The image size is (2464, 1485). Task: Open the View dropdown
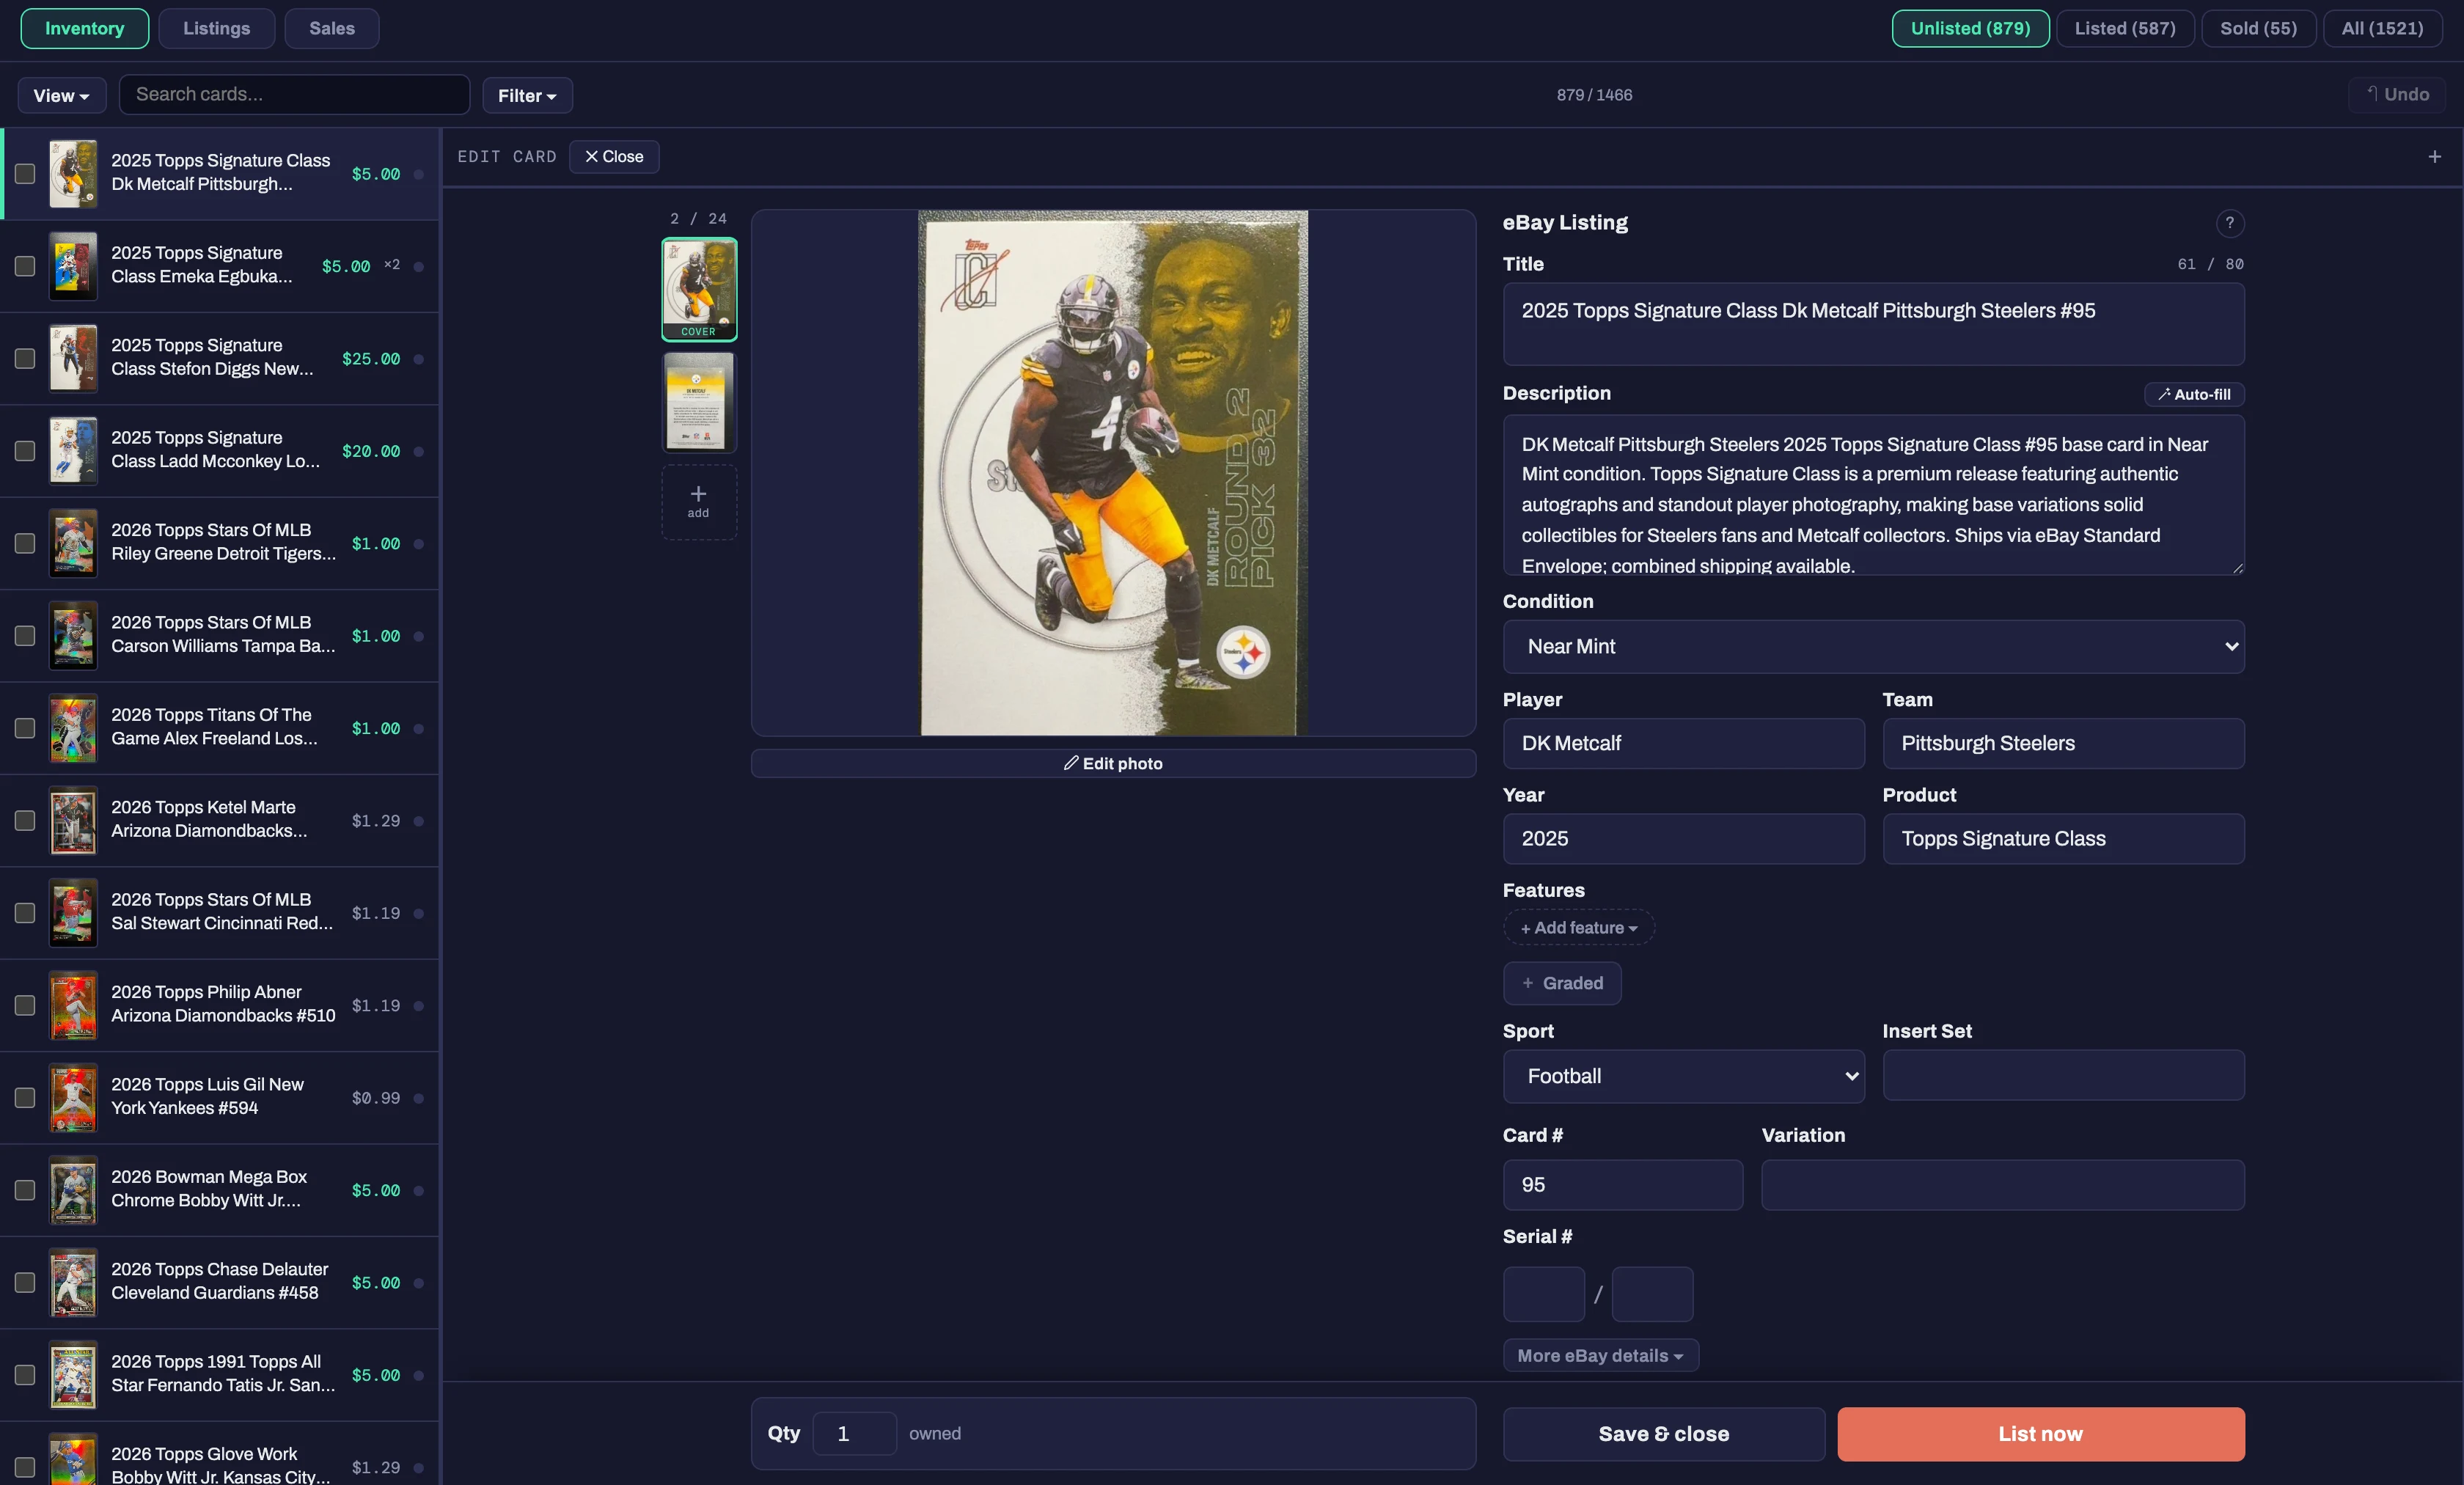tap(62, 95)
